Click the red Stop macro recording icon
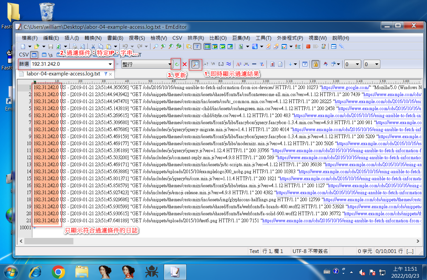The height and width of the screenshot is (280, 427). pos(308,46)
